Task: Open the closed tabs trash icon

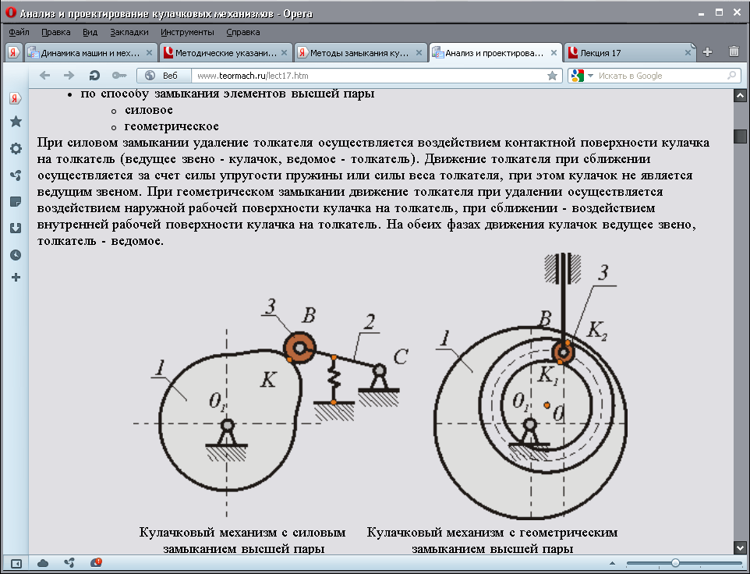Action: pyautogui.click(x=734, y=51)
